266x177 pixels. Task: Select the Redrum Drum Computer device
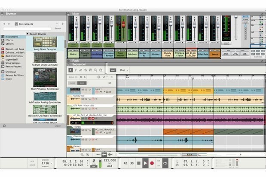click(x=45, y=59)
